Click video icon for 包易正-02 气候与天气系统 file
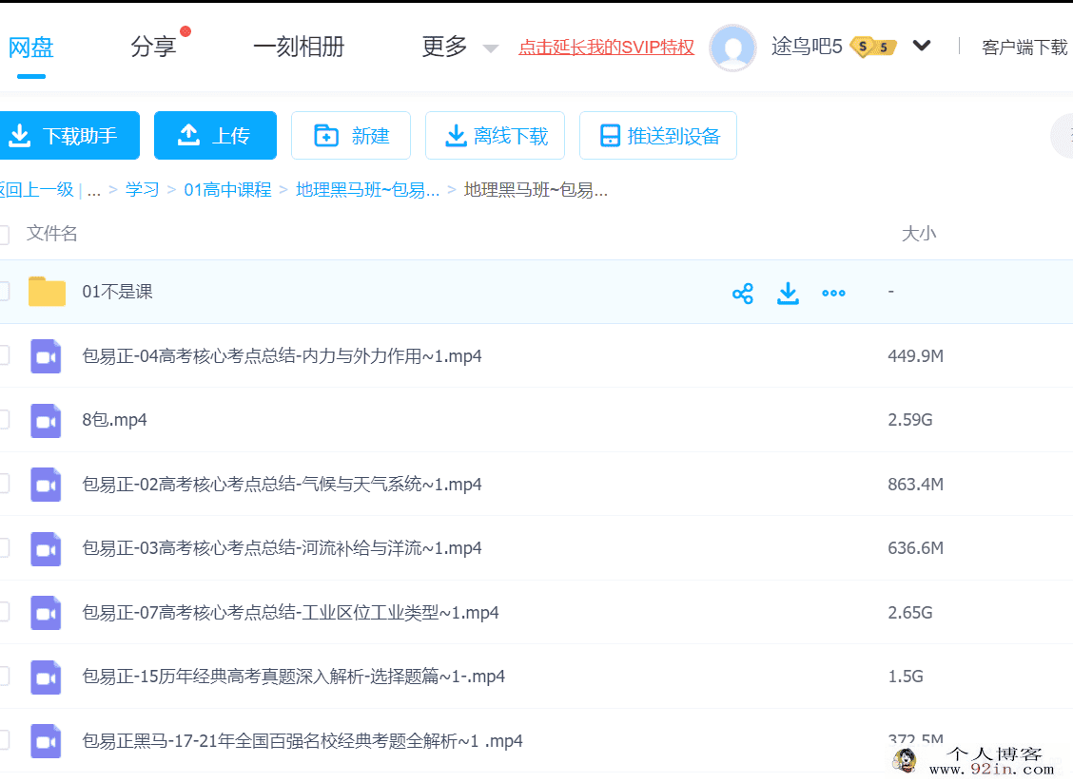Screen dimensions: 1073x782 point(46,485)
